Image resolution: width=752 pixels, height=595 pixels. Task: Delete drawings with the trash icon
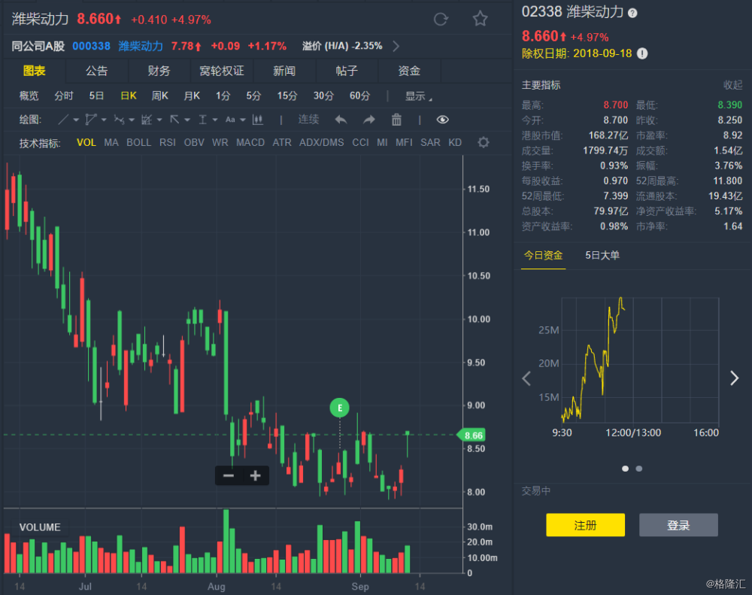pyautogui.click(x=397, y=119)
